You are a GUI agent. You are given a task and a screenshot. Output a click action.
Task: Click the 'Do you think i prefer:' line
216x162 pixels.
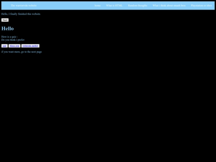[x=13, y=40]
